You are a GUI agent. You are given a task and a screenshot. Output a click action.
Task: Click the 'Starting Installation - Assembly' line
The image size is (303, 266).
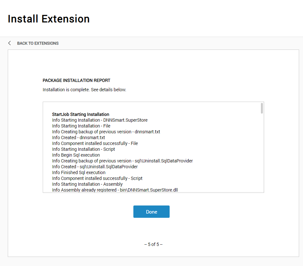click(87, 184)
